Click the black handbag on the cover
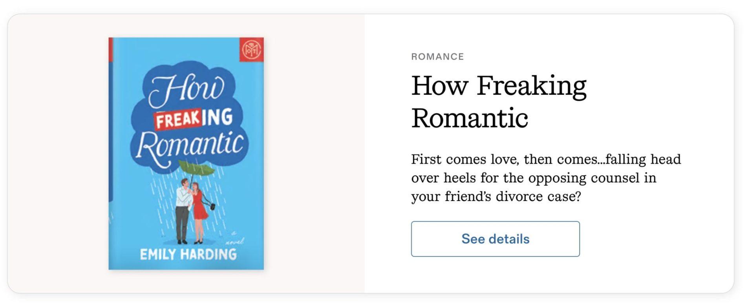Screen dimensions: 746x306 click(x=212, y=206)
